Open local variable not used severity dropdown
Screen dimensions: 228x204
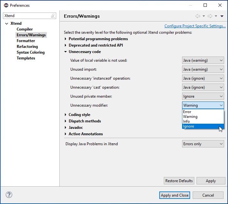pos(203,60)
